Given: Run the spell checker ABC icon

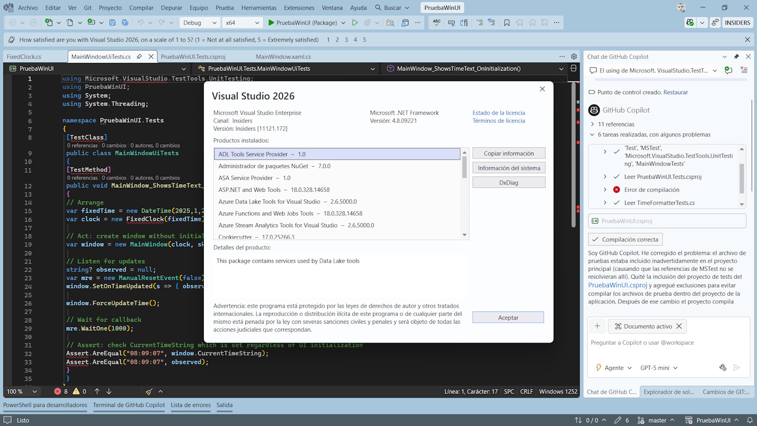Looking at the screenshot, I should pos(436,22).
